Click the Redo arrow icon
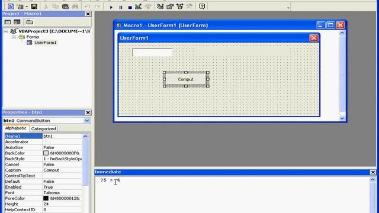 [x=97, y=7]
